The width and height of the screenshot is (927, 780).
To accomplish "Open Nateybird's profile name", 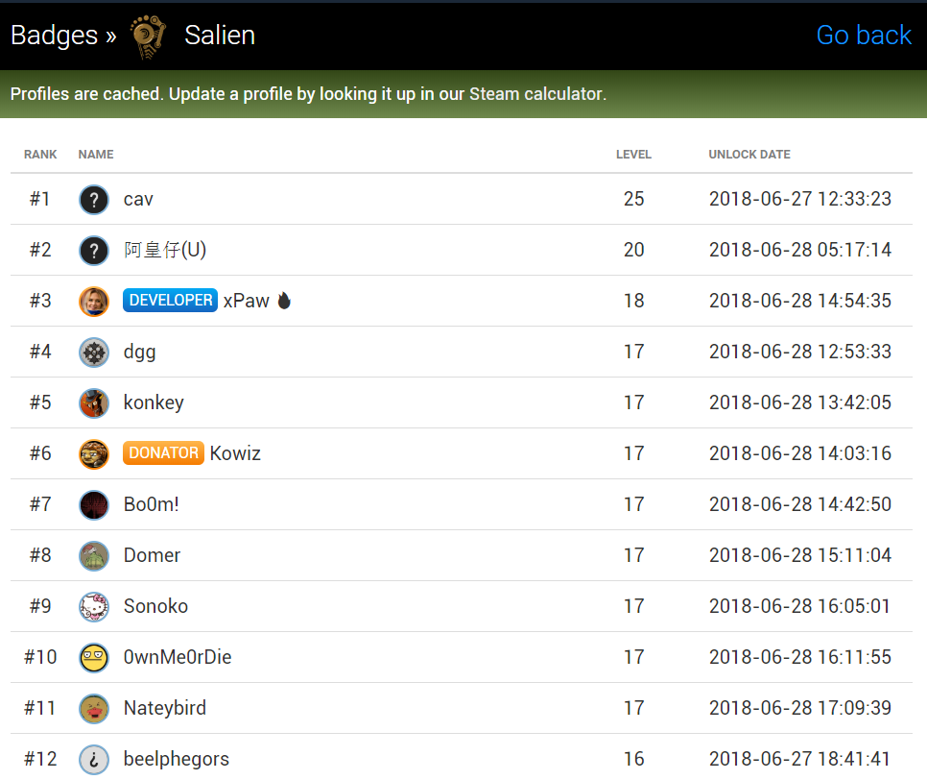I will 165,708.
